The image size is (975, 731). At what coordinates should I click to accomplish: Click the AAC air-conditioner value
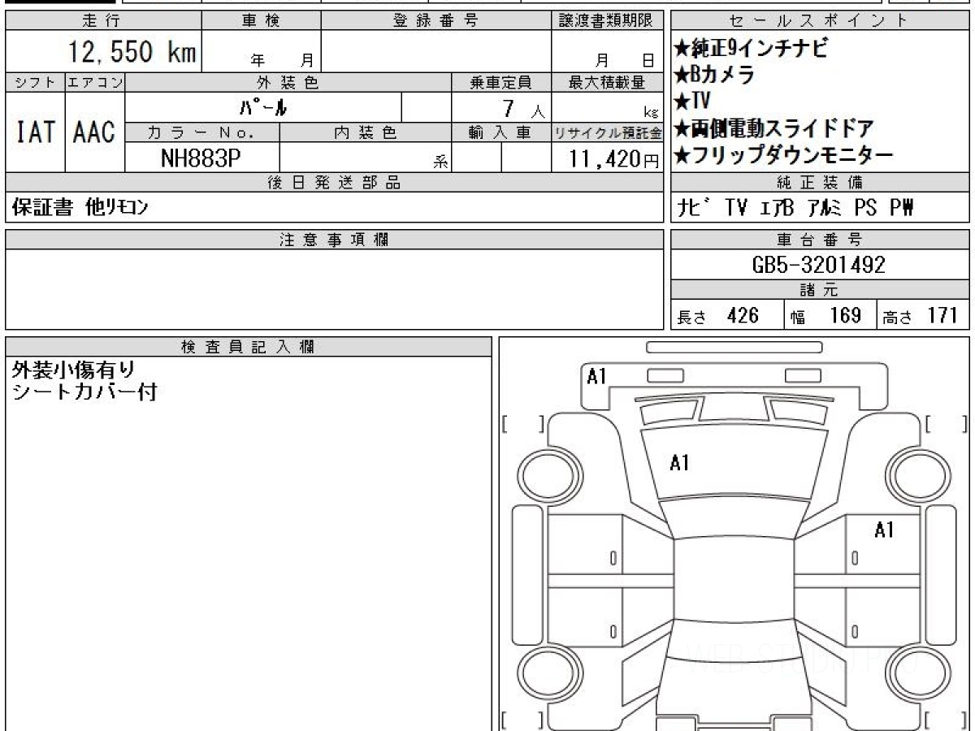pyautogui.click(x=95, y=132)
